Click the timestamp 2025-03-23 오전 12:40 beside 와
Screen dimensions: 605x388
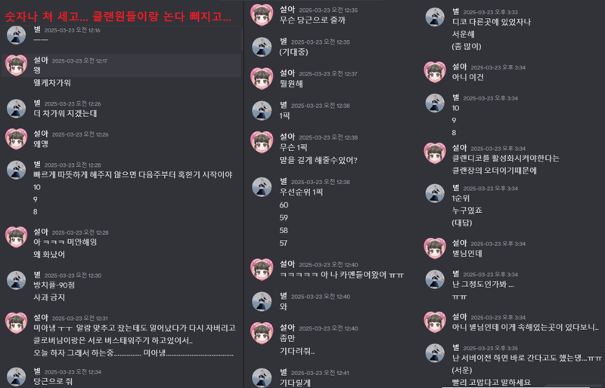pos(320,297)
